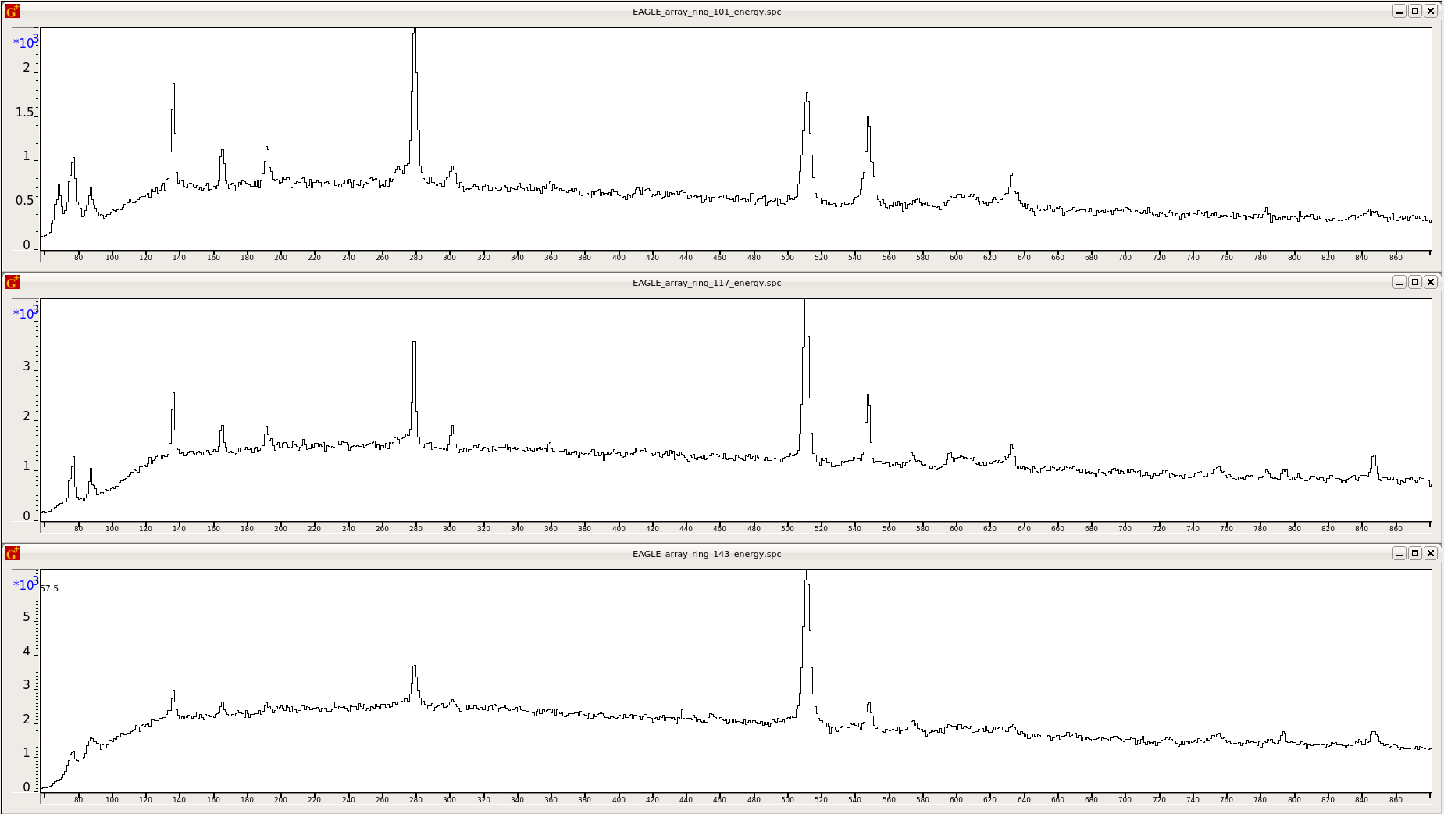1444x814 pixels.
Task: Click the tallest peak near 511 in ring_143 spectrum
Action: click(x=807, y=578)
